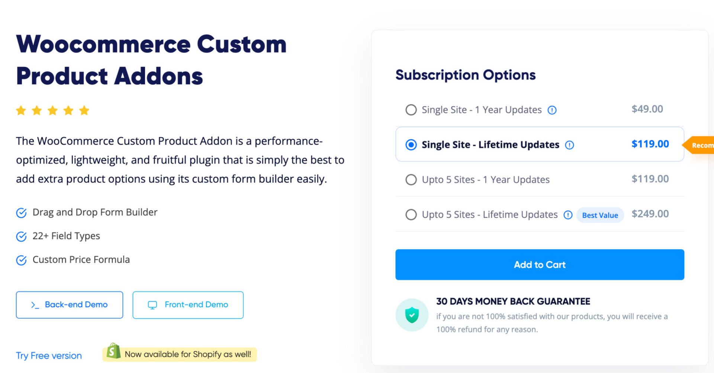Open the Try Free version link
Image resolution: width=714 pixels, height=373 pixels.
[x=49, y=356]
